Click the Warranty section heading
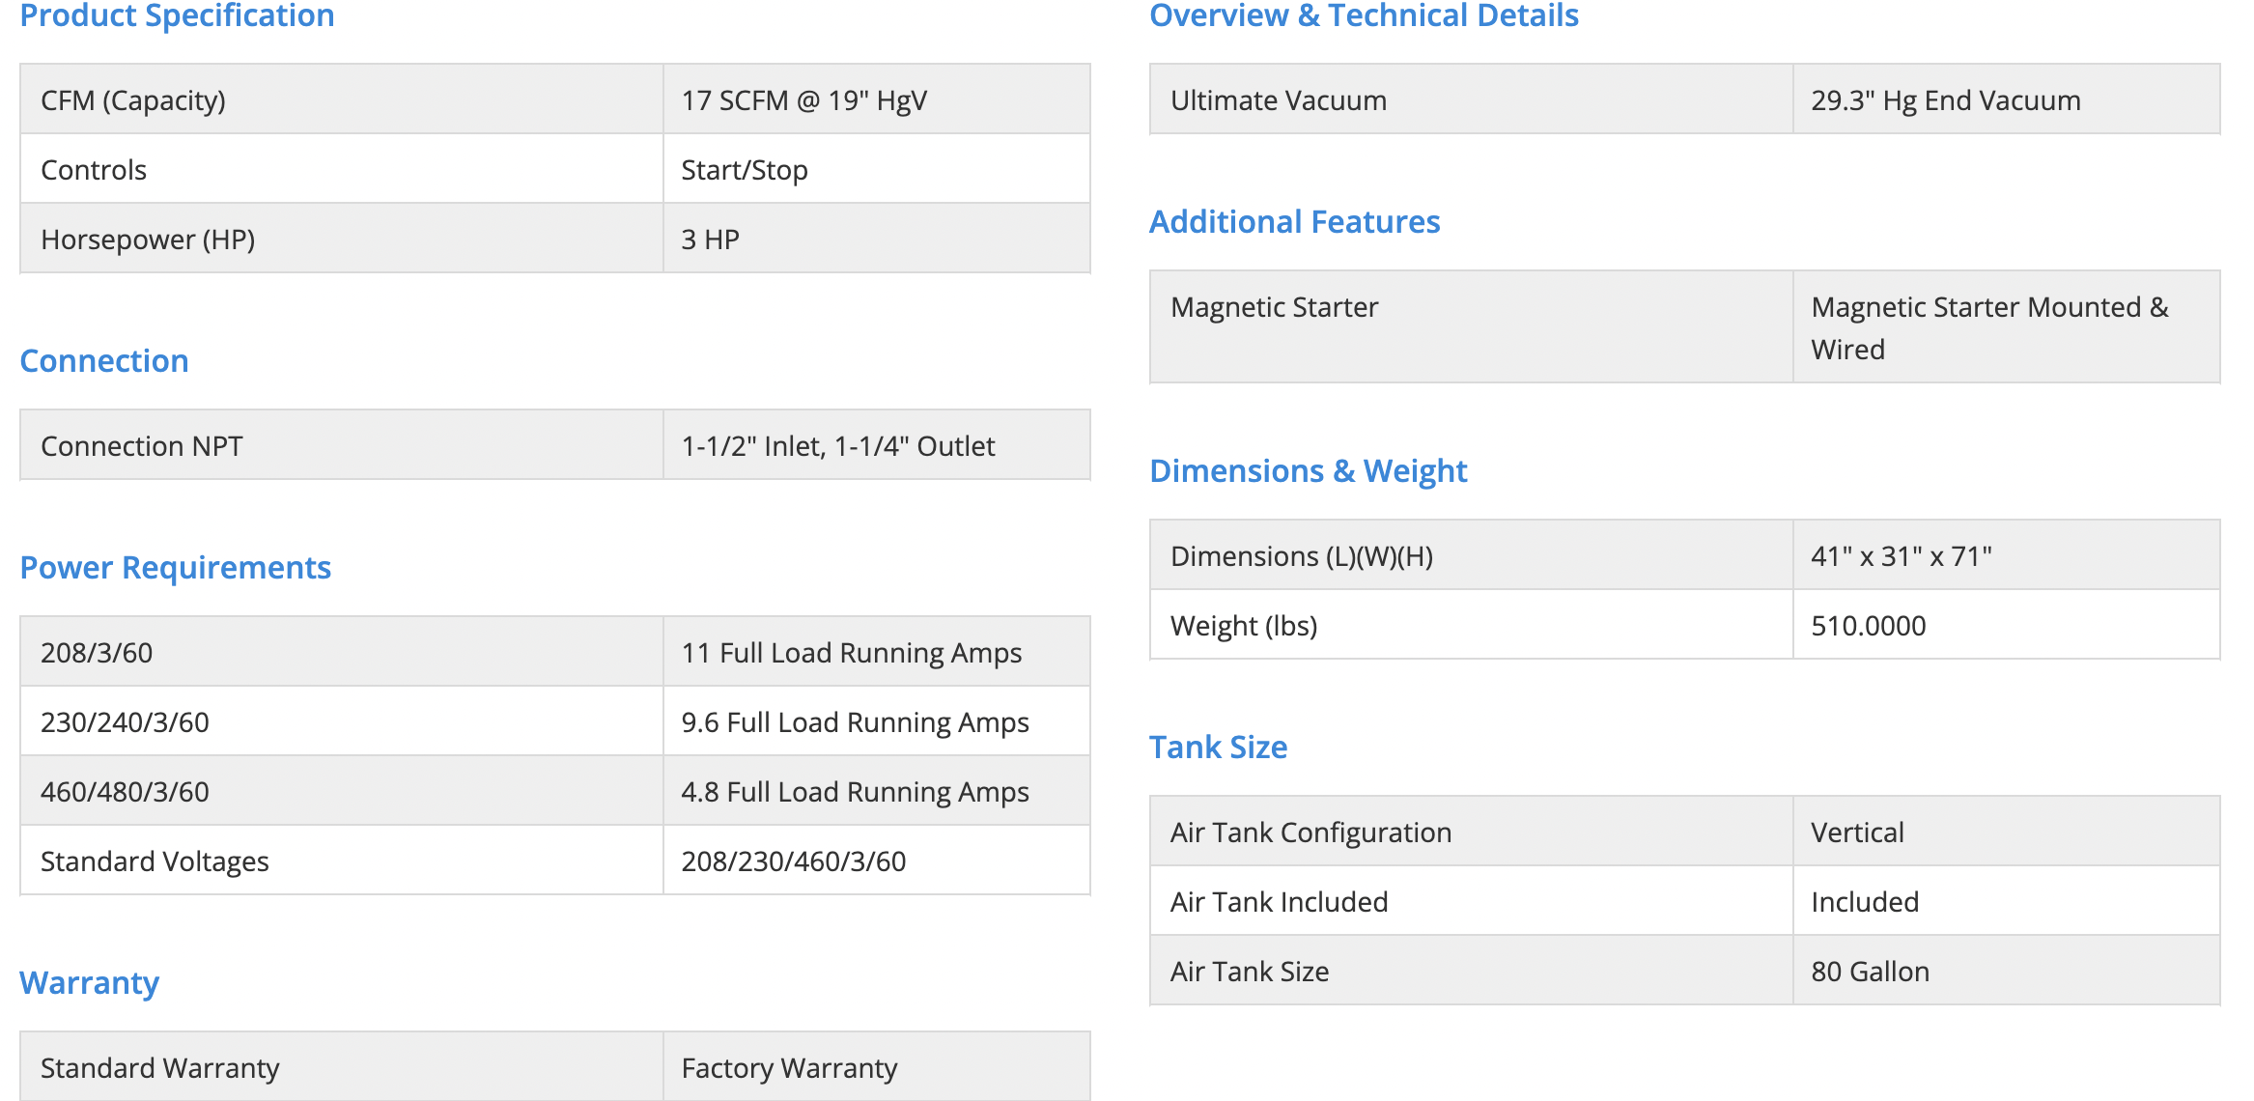 (89, 982)
